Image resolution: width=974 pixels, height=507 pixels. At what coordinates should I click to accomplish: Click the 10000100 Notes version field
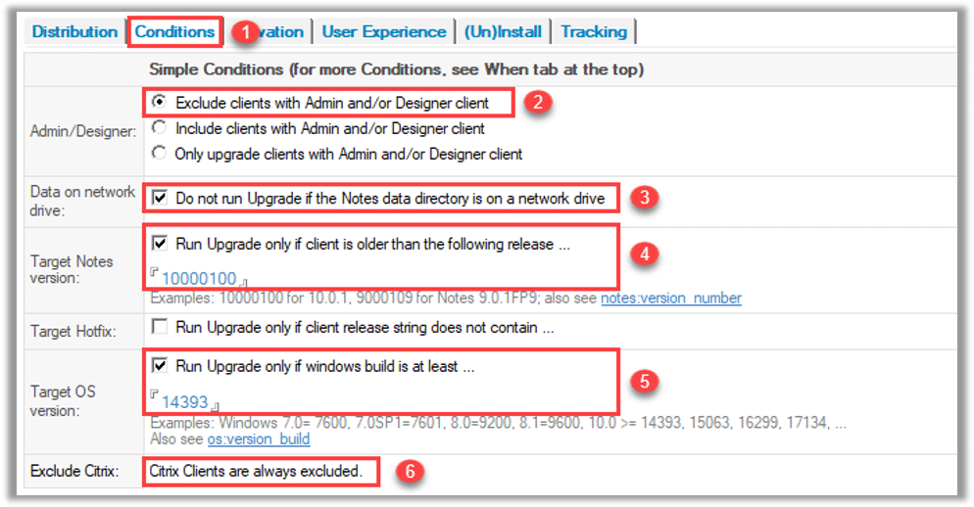coord(199,279)
